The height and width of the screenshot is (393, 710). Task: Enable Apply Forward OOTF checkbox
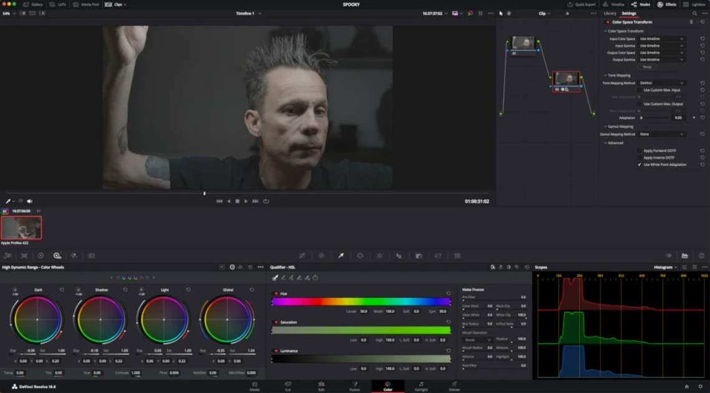(x=640, y=150)
